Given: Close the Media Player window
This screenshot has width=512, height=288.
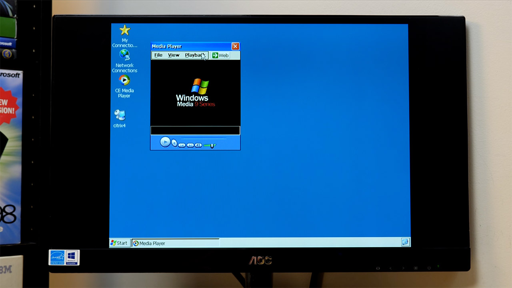Looking at the screenshot, I should (236, 46).
